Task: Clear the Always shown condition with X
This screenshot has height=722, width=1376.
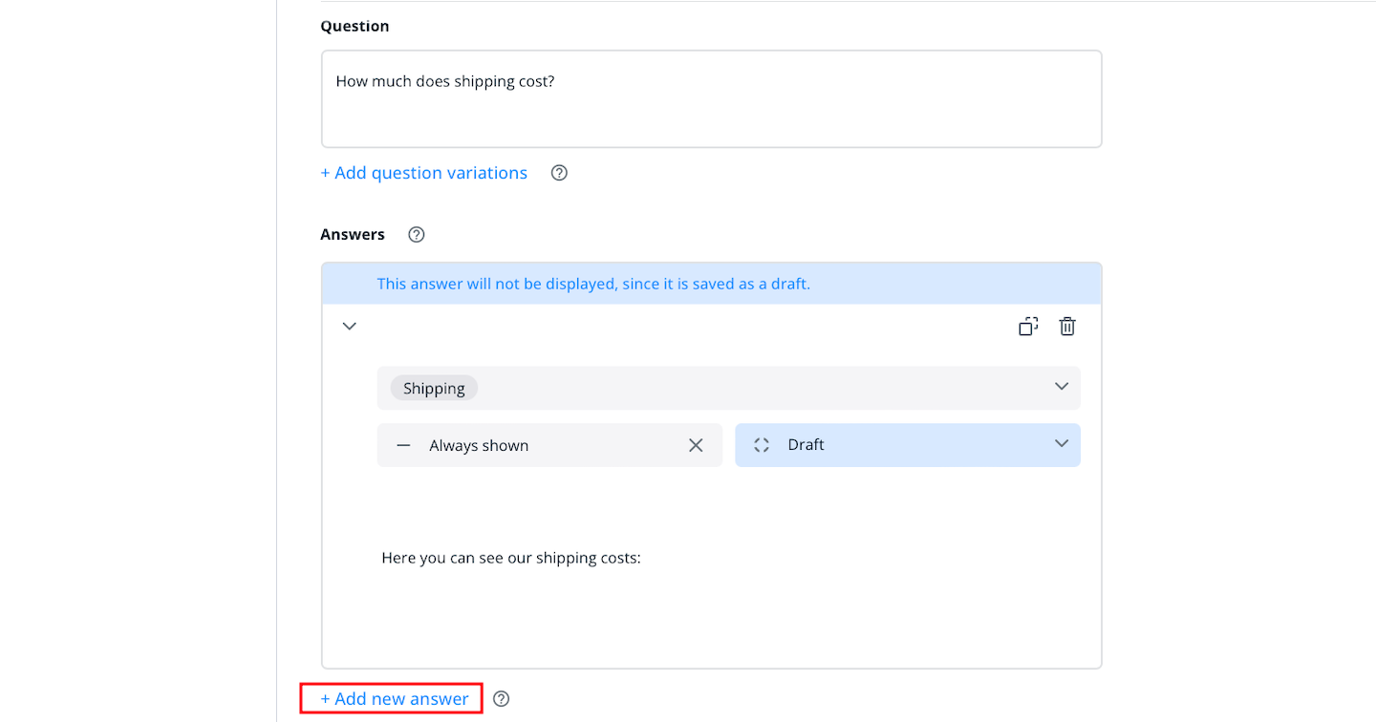Action: click(x=696, y=445)
